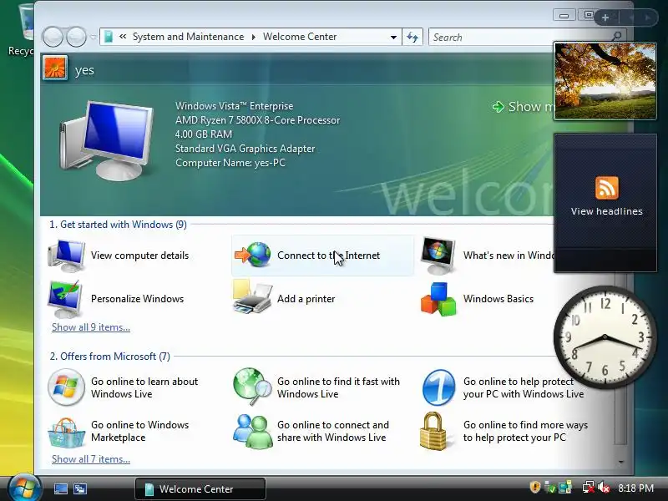Click the taskbar clock showing 8:18 PM
Image resolution: width=668 pixels, height=501 pixels.
click(x=636, y=488)
